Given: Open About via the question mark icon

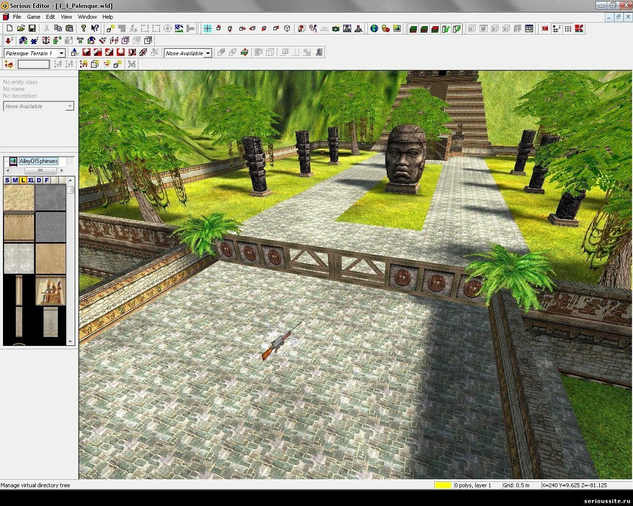Looking at the screenshot, I should click(x=84, y=29).
